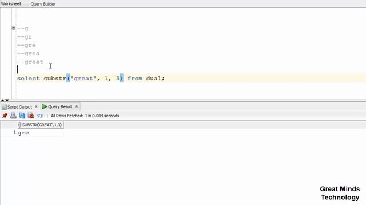The width and height of the screenshot is (366, 205).
Task: Close the Query Result tab
Action: click(x=77, y=106)
